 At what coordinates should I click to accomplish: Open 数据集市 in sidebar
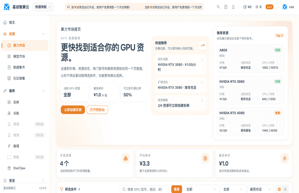(25, 67)
